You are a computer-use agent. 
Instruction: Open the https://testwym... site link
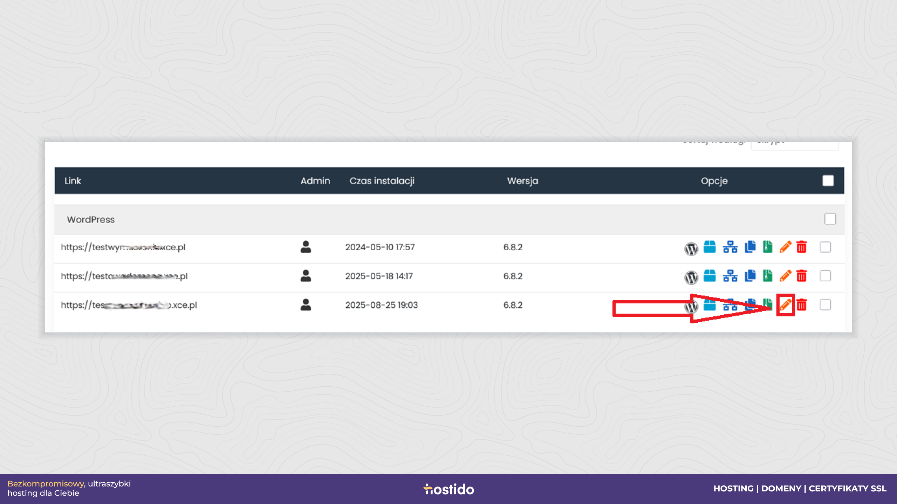(123, 247)
